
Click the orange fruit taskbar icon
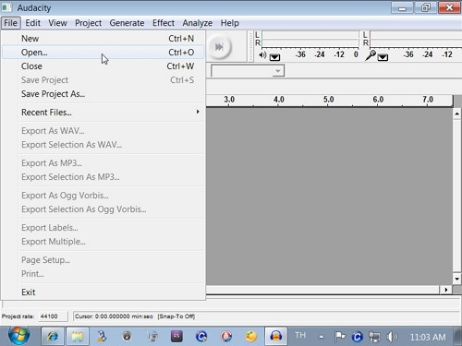tap(251, 337)
